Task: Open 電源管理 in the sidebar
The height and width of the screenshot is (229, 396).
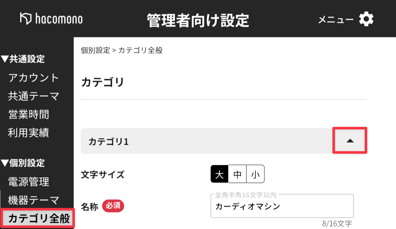Action: [29, 181]
